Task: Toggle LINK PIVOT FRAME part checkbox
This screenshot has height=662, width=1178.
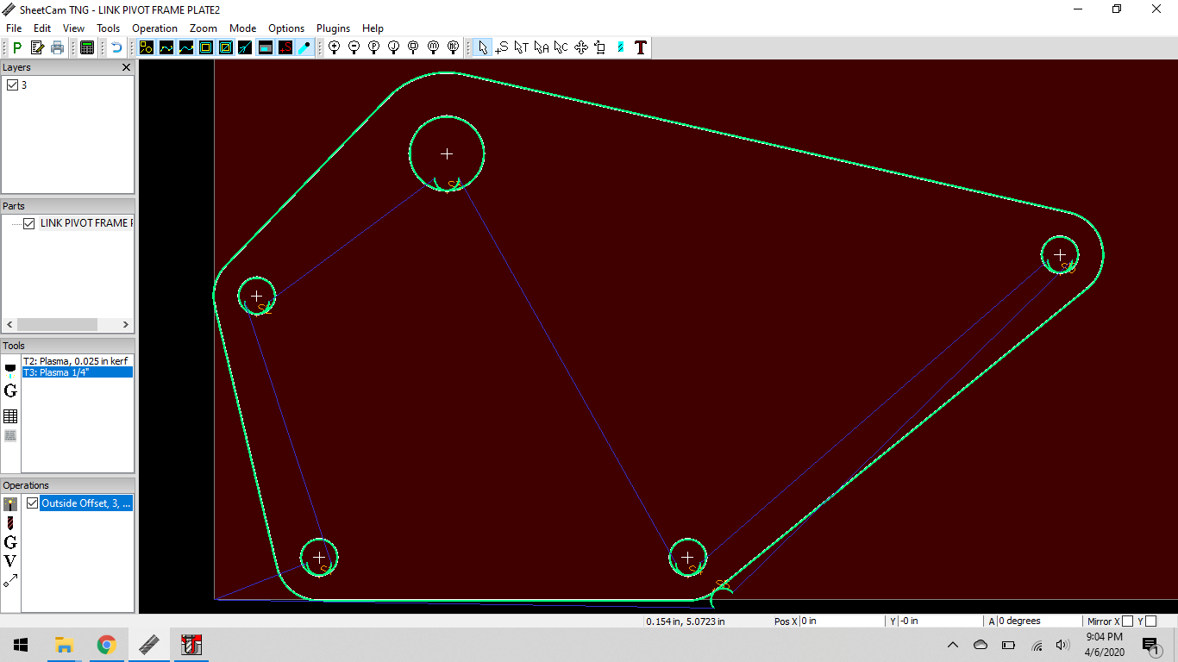Action: click(x=29, y=223)
